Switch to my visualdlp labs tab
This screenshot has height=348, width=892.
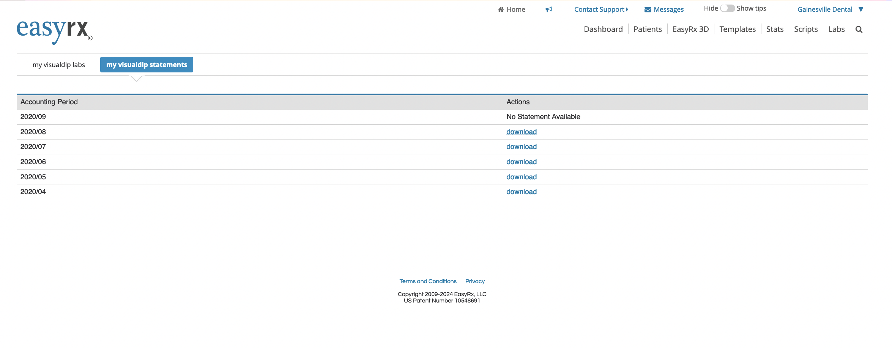click(x=59, y=65)
